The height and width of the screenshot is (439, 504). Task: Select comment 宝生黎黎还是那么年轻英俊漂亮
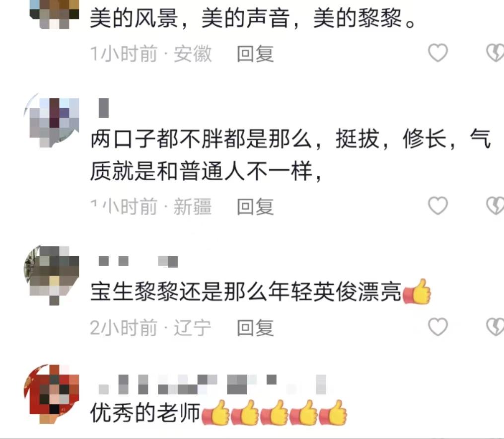260,292
